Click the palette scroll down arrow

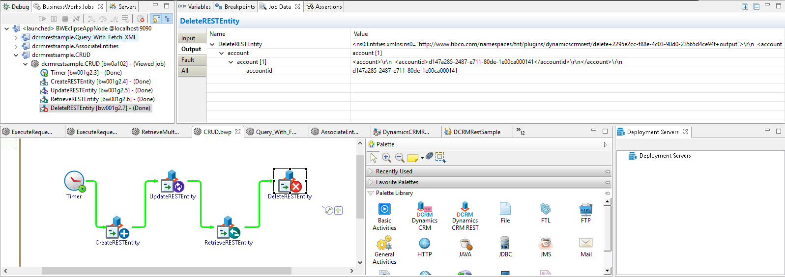click(x=608, y=270)
